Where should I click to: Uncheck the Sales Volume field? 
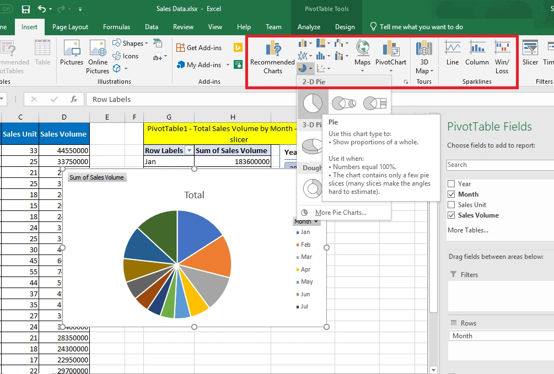pyautogui.click(x=451, y=215)
